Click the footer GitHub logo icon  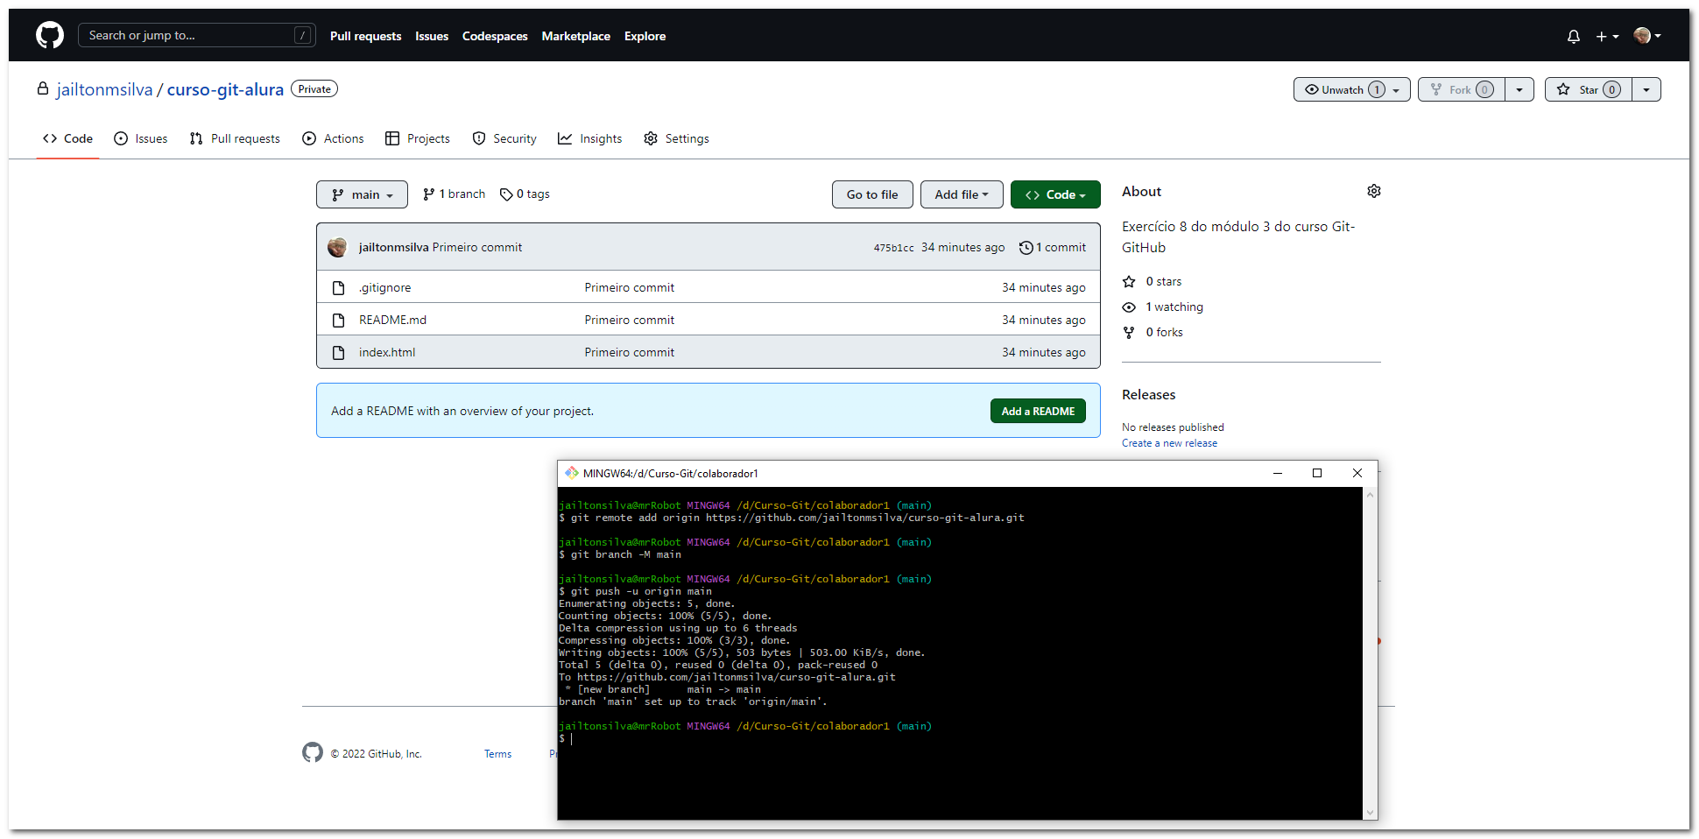pos(313,752)
